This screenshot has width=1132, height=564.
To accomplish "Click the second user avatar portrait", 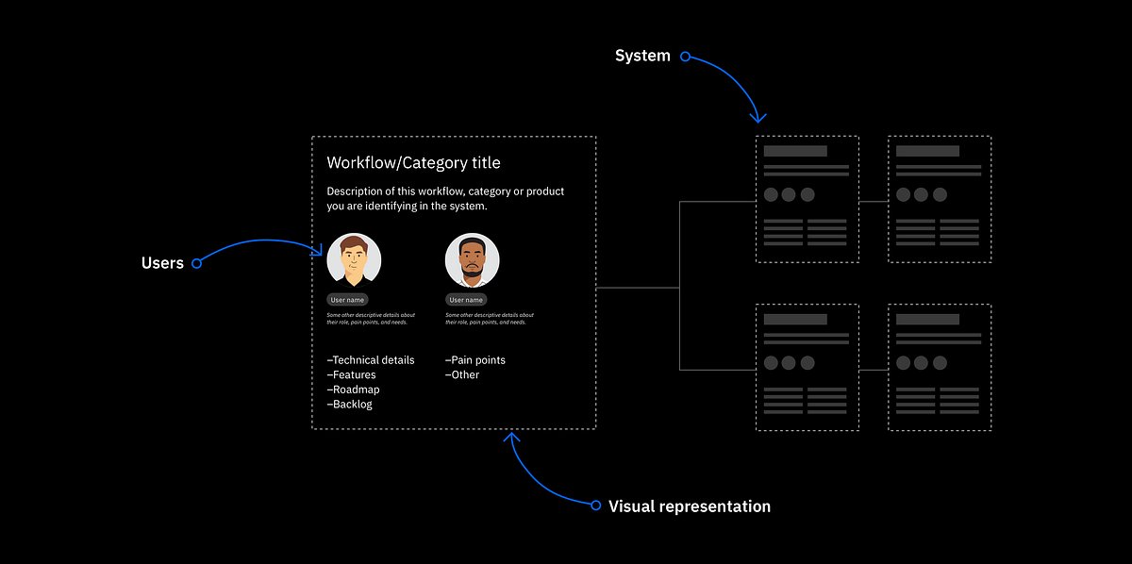I will coord(472,259).
